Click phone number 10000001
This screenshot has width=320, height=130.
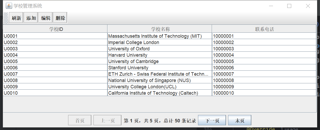point(264,36)
